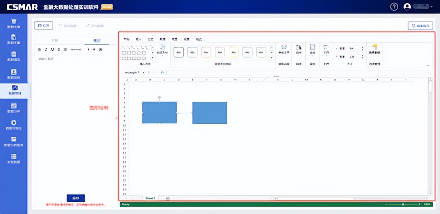
Task: Click the grayed export data button
Action: 95,25
